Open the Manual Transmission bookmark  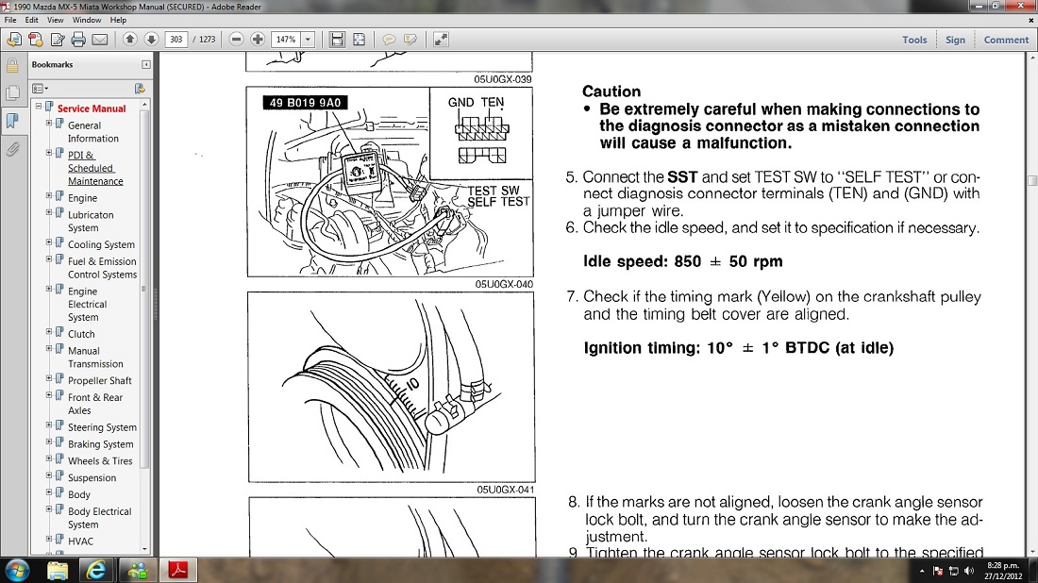tap(95, 358)
